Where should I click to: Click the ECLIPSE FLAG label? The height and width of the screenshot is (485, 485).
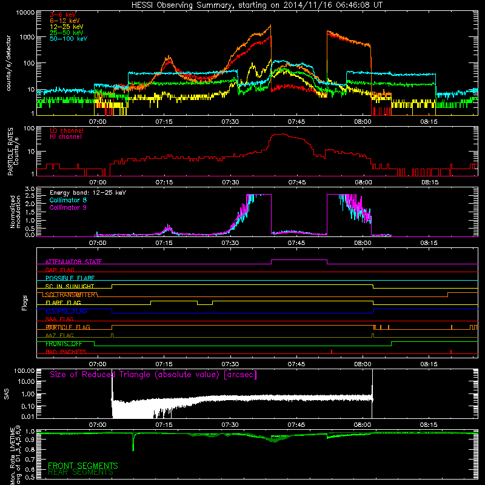(x=66, y=311)
